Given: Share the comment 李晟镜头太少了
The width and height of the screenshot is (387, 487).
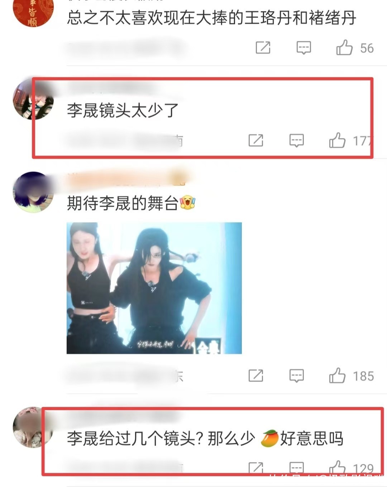Looking at the screenshot, I should pos(256,140).
